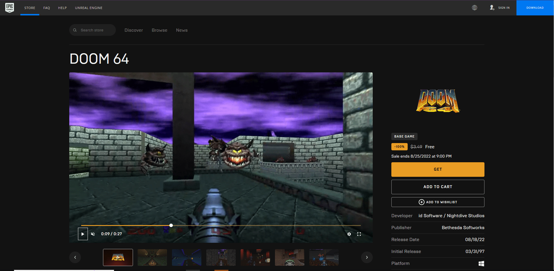Click the initial release 03/31/97
Screen dimensions: 554x271
click(x=475, y=252)
